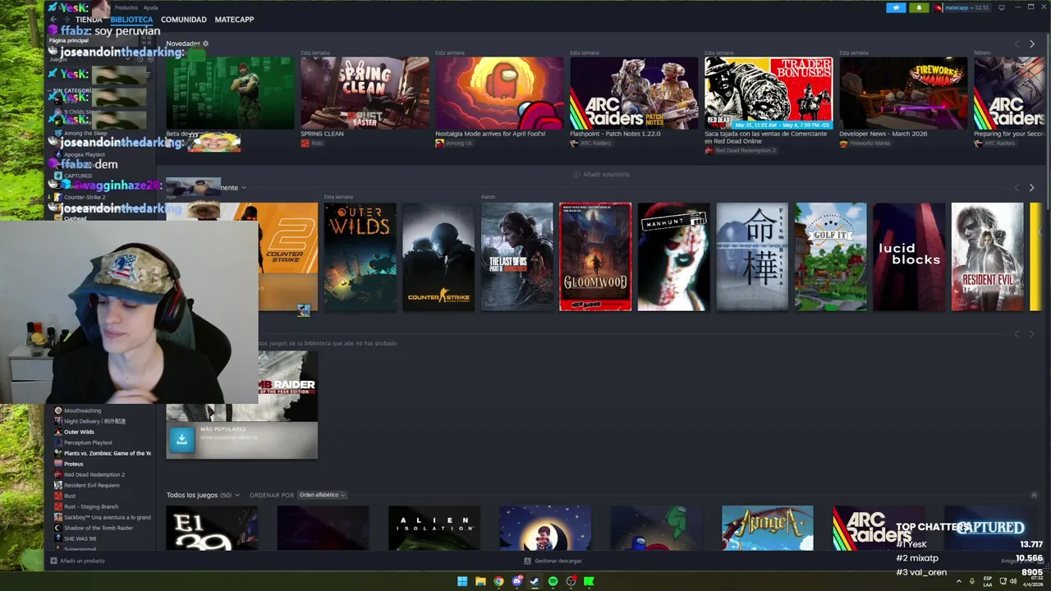Viewport: 1051px width, 591px height.
Task: Select the Gloomwood game cover
Action: point(595,257)
